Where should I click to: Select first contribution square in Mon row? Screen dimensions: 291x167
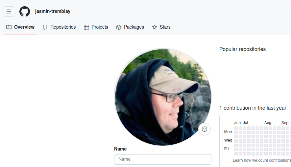(x=236, y=132)
